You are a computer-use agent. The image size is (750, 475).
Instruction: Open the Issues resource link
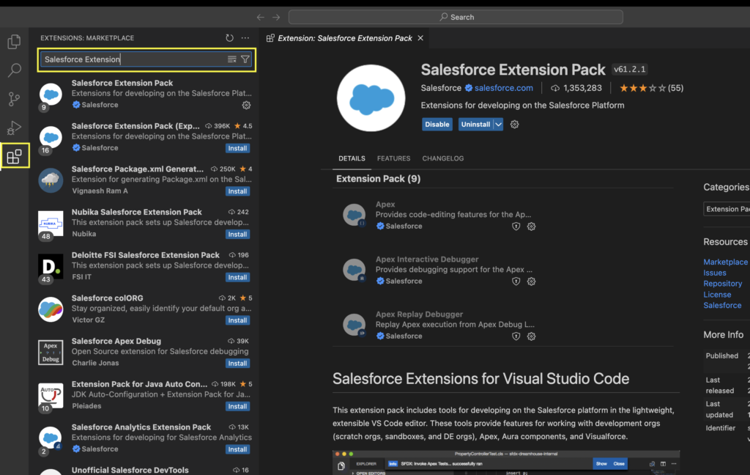point(715,273)
